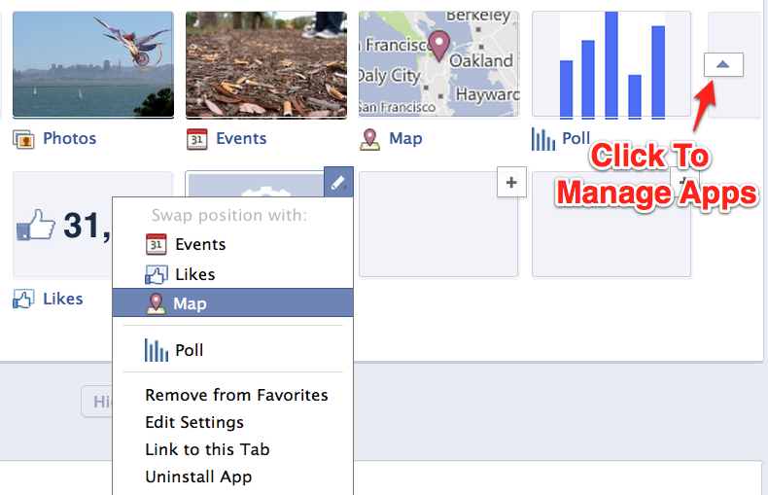
Task: Open Edit Settings from the menu
Action: coord(194,422)
